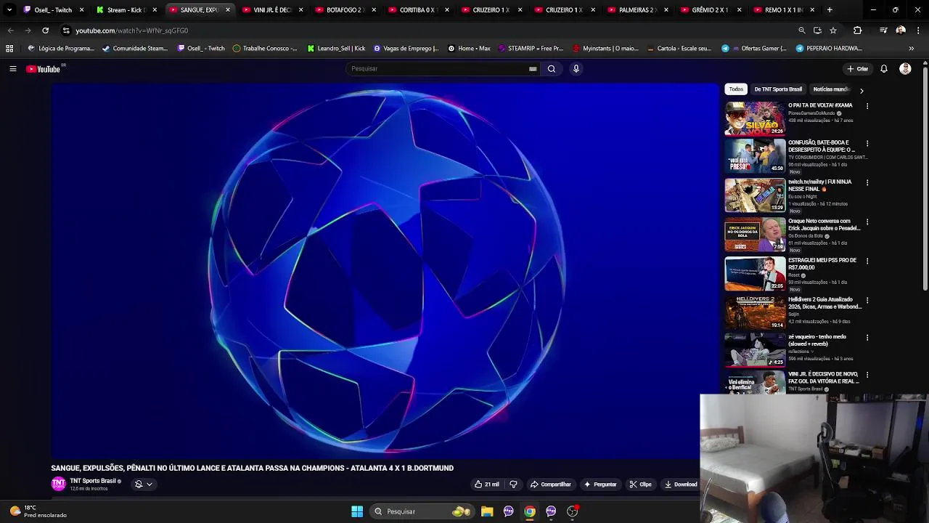
Task: Open CONFUSÃO, BATE-BOCA video thumbnail
Action: click(755, 156)
